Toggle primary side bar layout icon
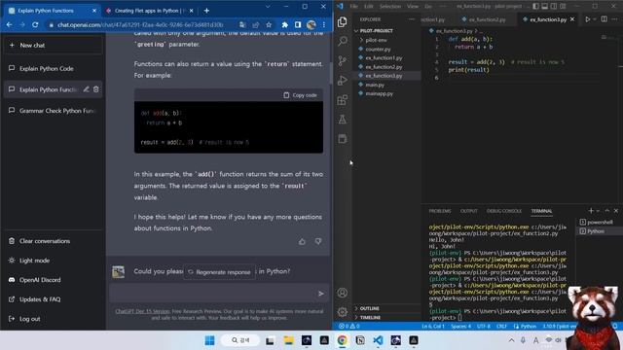623x350 pixels. (536, 6)
